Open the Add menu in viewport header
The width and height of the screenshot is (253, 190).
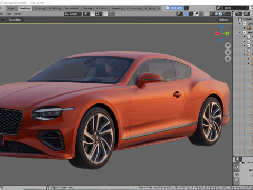pos(8,14)
